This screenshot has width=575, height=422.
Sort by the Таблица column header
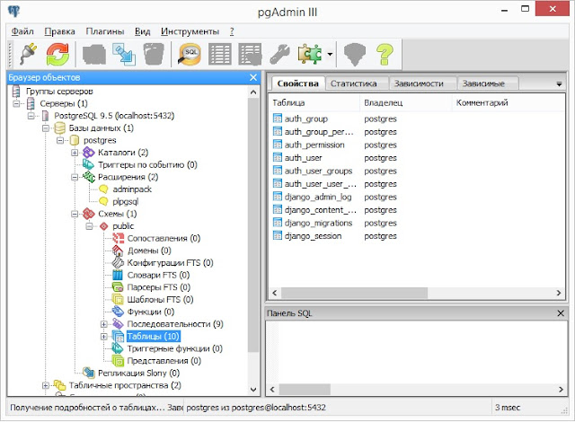[314, 103]
